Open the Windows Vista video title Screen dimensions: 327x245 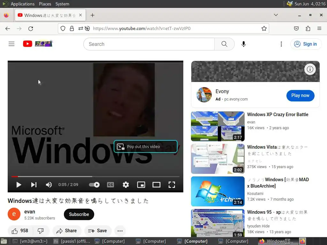(x=278, y=150)
